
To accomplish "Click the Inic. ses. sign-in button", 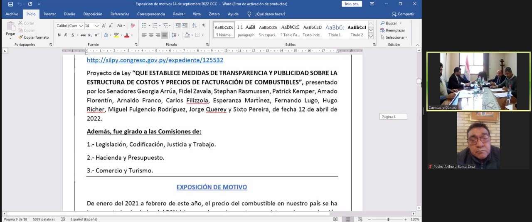I will tap(352, 4).
